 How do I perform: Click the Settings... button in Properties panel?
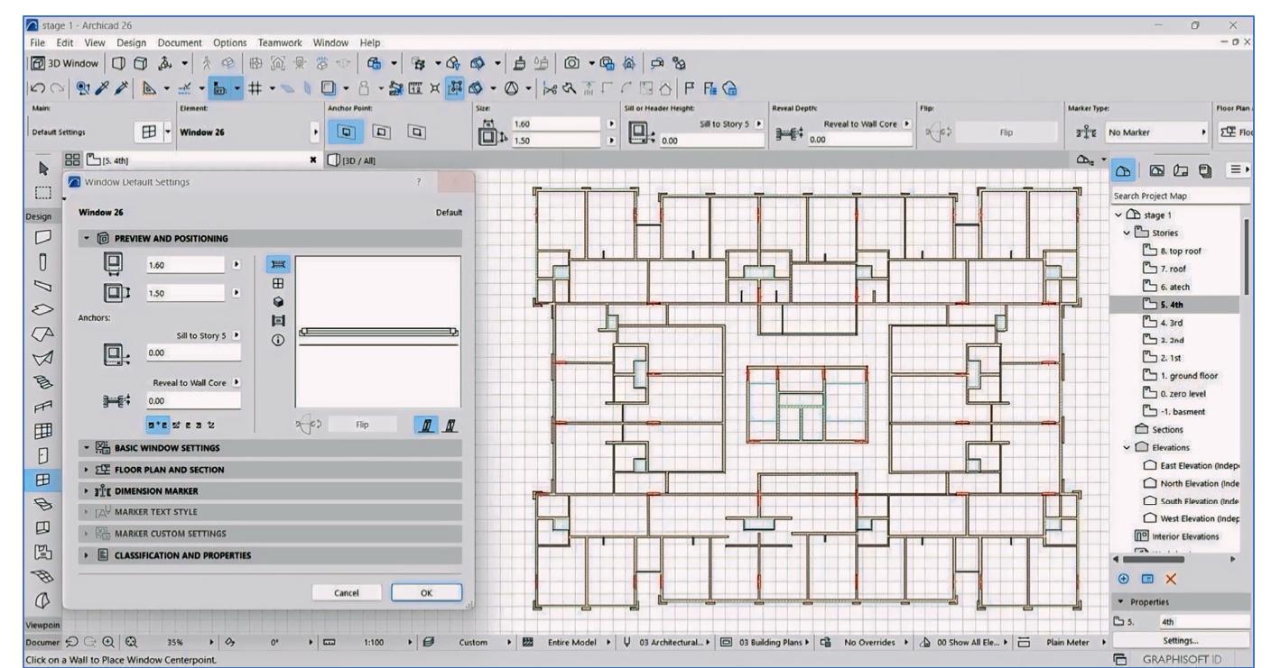point(1180,640)
